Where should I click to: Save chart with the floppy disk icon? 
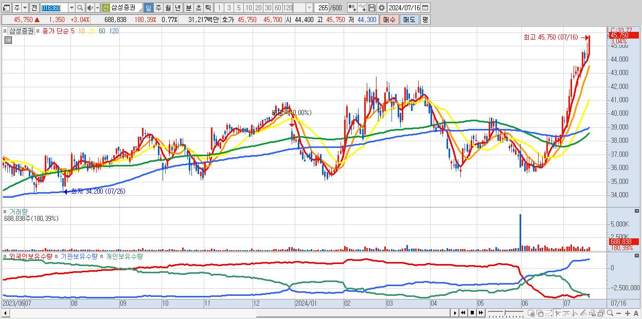(x=372, y=8)
